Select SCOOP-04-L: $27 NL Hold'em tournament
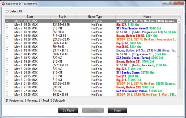Viewport: 186px width, 118px height. (146, 84)
